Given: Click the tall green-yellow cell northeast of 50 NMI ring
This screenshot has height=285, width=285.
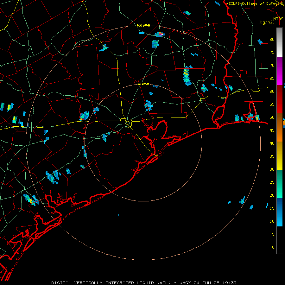Looking at the screenshot, I should click(x=187, y=76).
